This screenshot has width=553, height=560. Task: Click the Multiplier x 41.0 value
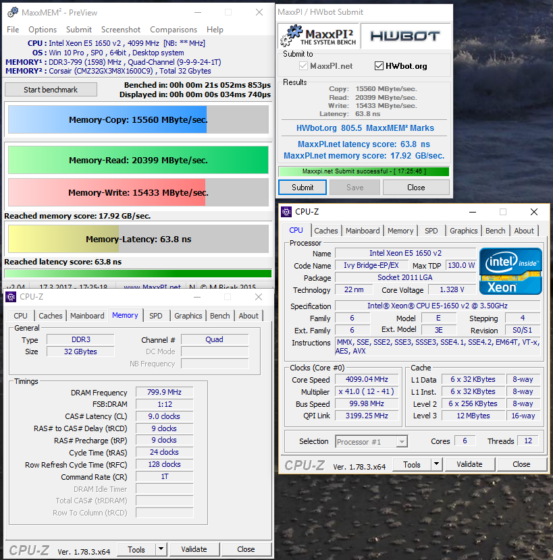367,391
